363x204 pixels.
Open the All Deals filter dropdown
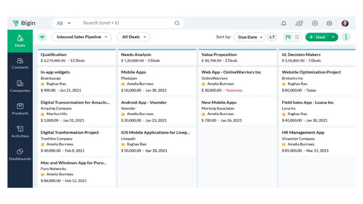[133, 37]
